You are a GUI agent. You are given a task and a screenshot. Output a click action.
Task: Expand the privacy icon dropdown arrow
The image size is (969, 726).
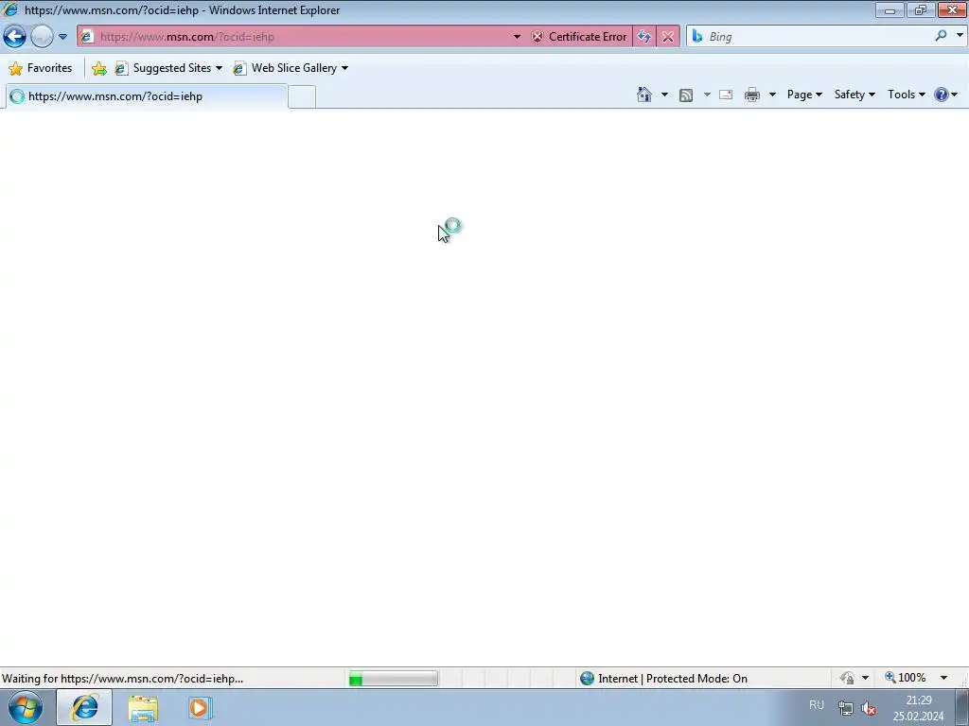pos(865,678)
